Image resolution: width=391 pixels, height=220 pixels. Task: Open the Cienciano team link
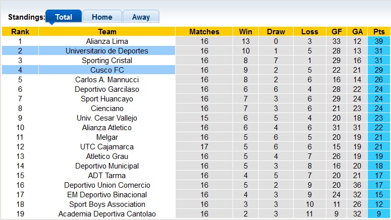pyautogui.click(x=107, y=108)
